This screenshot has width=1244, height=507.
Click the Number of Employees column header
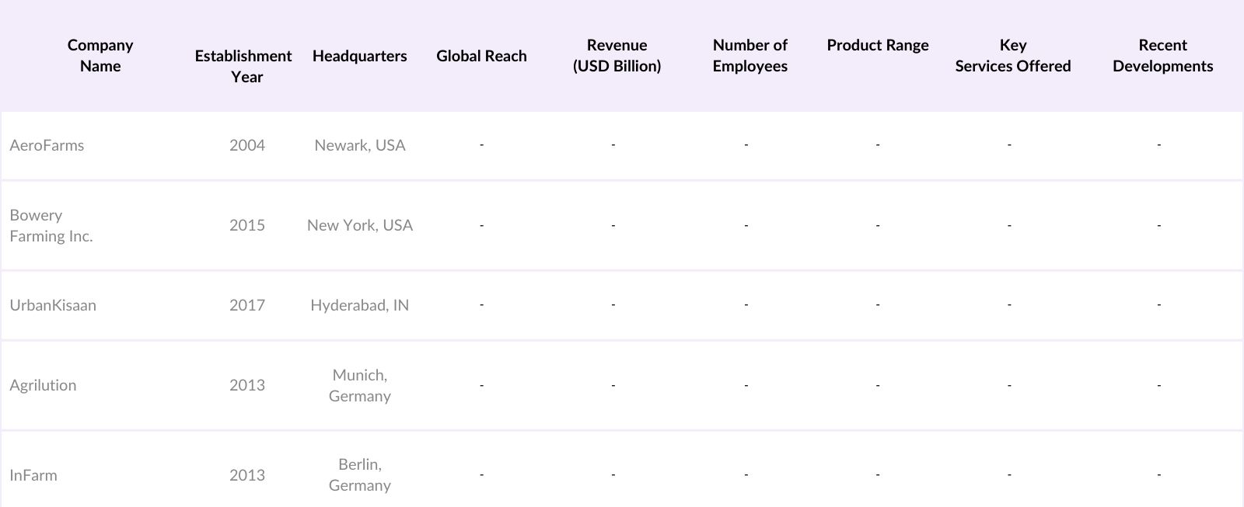[x=750, y=55]
